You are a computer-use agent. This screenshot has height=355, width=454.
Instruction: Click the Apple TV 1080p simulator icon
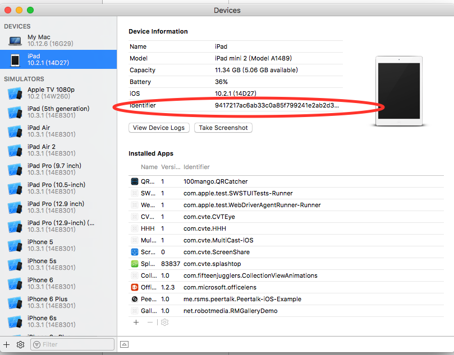click(15, 94)
